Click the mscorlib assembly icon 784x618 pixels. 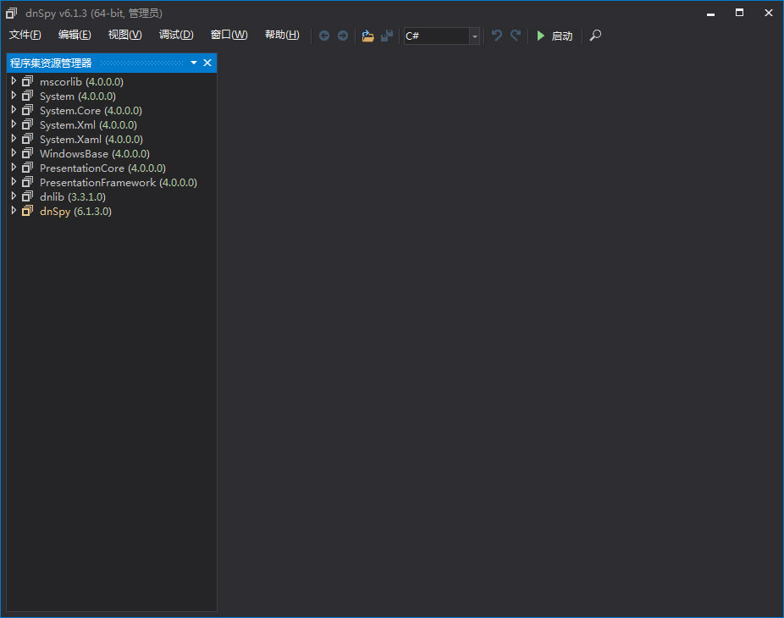(x=28, y=81)
